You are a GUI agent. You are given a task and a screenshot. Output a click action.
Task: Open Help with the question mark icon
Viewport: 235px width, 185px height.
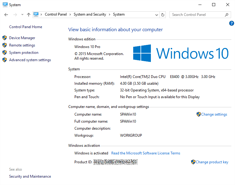click(231, 23)
